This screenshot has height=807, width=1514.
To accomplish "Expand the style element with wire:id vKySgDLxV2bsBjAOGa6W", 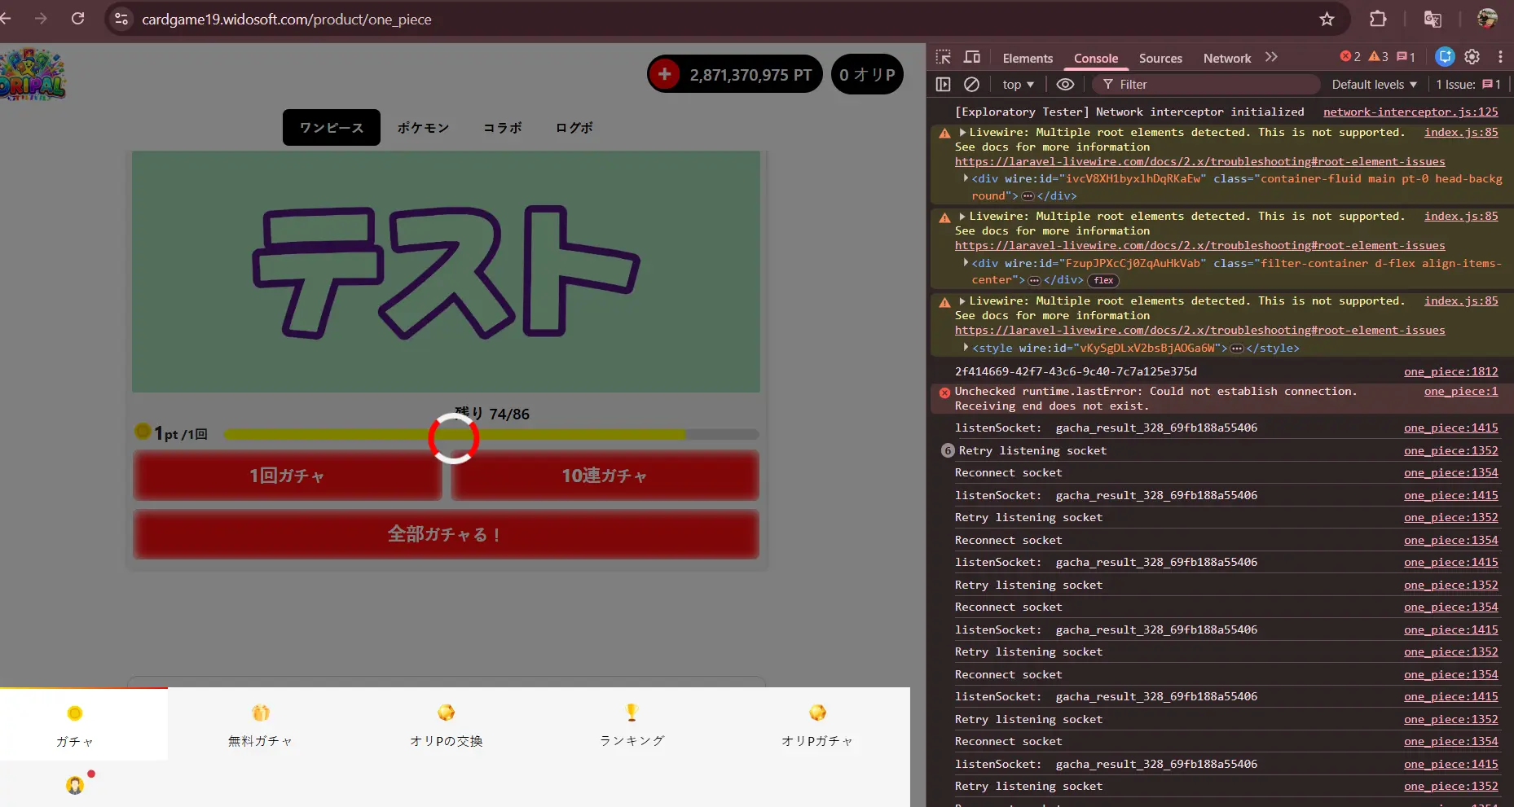I will click(x=966, y=347).
